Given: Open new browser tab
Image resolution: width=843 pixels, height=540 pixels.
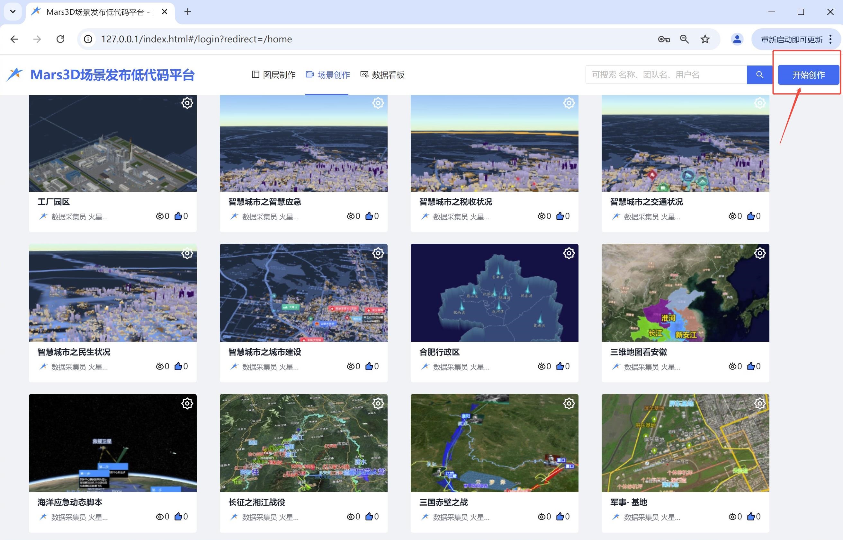Looking at the screenshot, I should coord(187,12).
